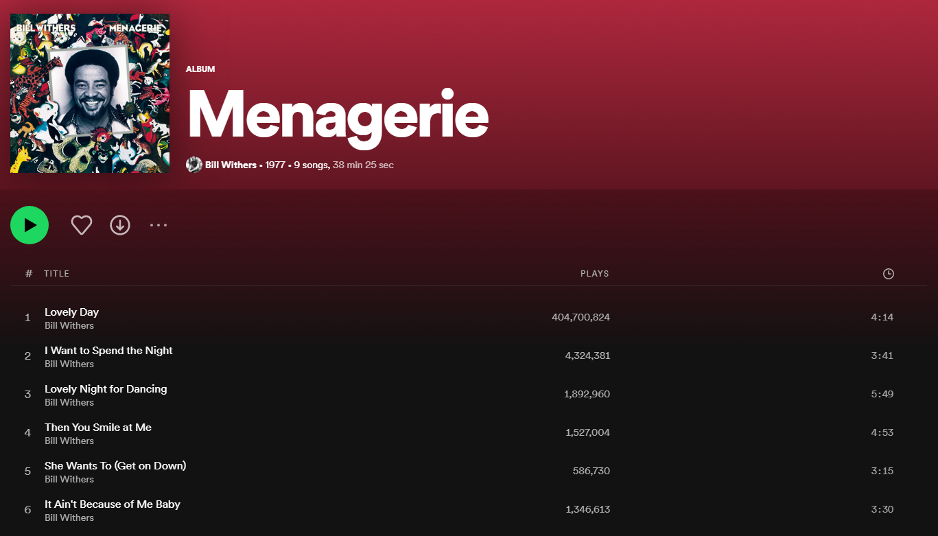Open Bill Withers artist link in header
This screenshot has height=536, width=938.
click(231, 165)
